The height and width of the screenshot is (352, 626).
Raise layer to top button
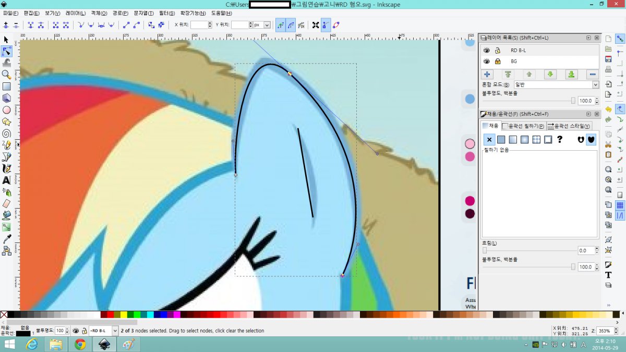[508, 75]
